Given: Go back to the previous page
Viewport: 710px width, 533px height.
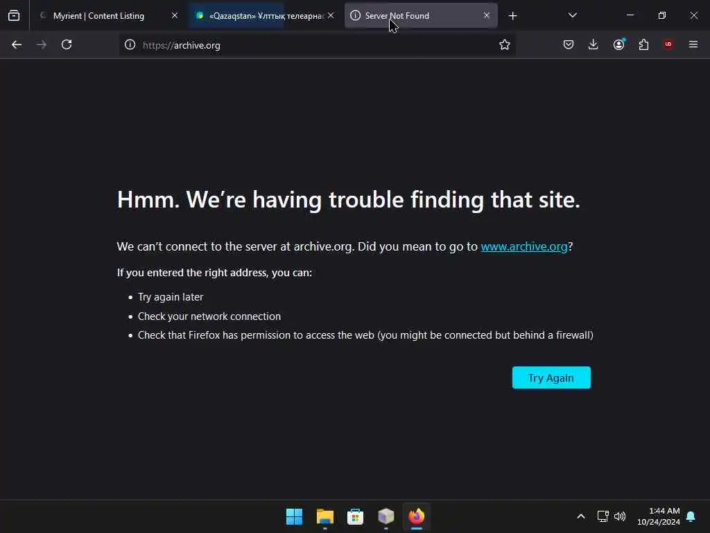Looking at the screenshot, I should click(17, 44).
